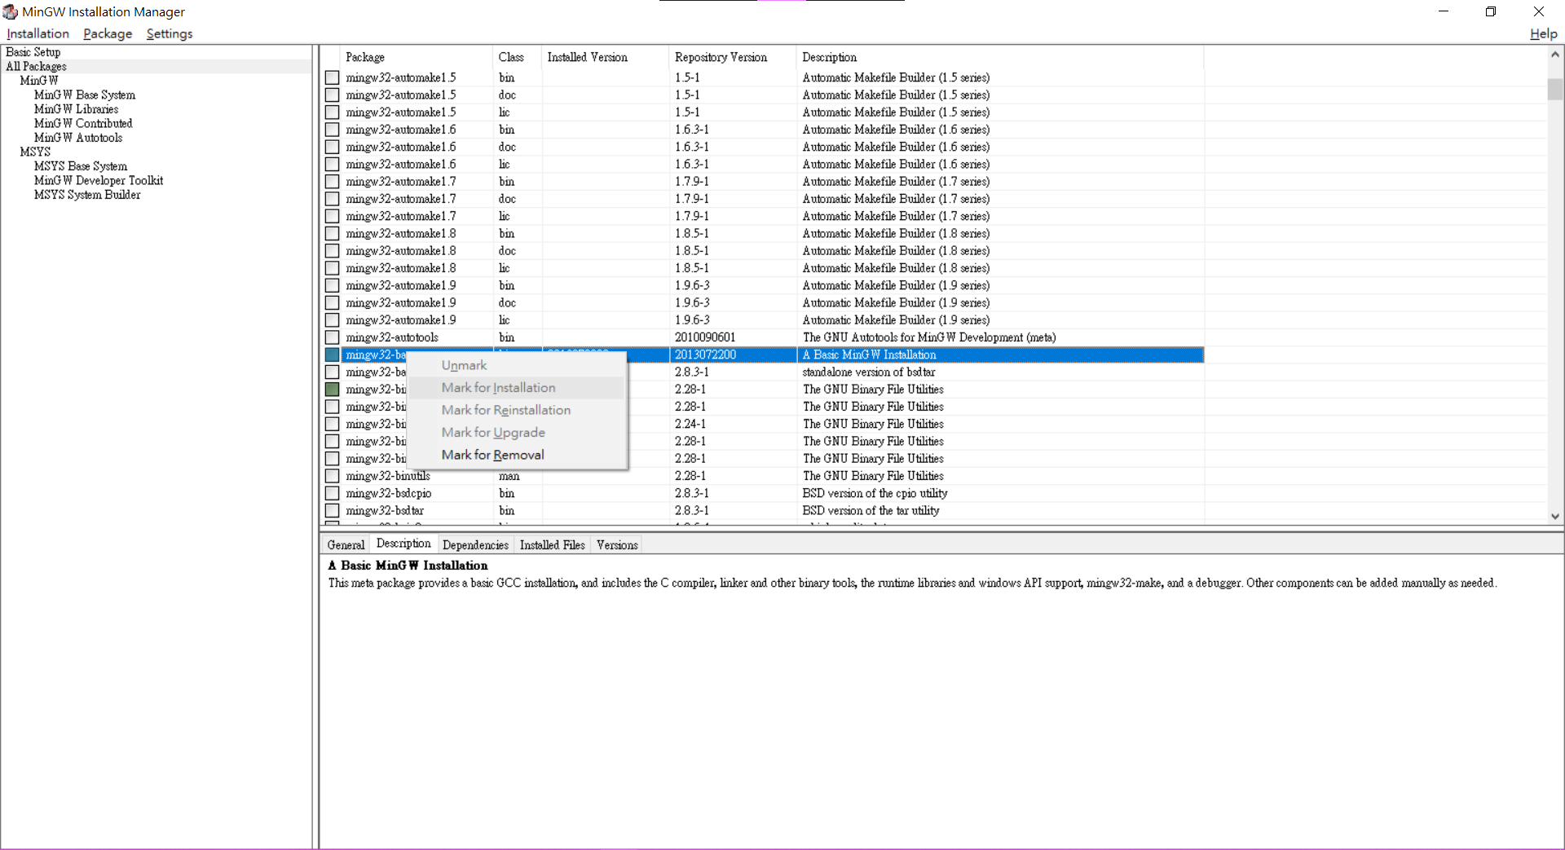The height and width of the screenshot is (850, 1565).
Task: Click the highlighted mingw32-base package checkbox
Action: [x=333, y=355]
